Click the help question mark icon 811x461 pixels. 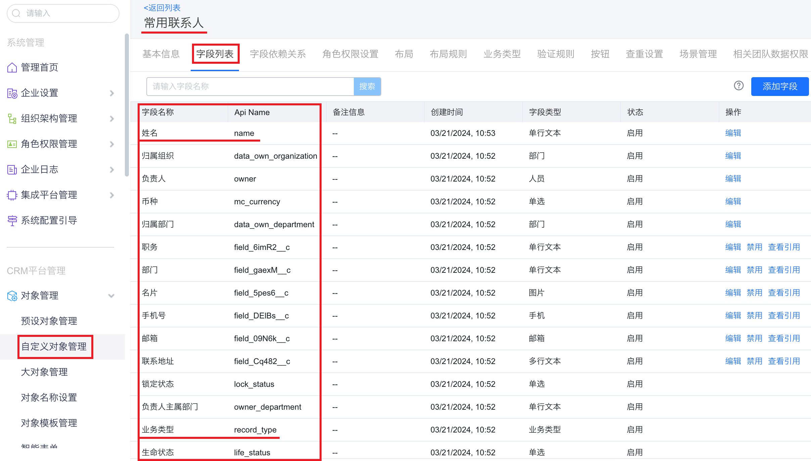[738, 86]
